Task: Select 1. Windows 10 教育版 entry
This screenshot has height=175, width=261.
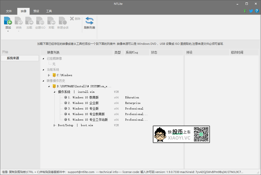Action: 83,97
